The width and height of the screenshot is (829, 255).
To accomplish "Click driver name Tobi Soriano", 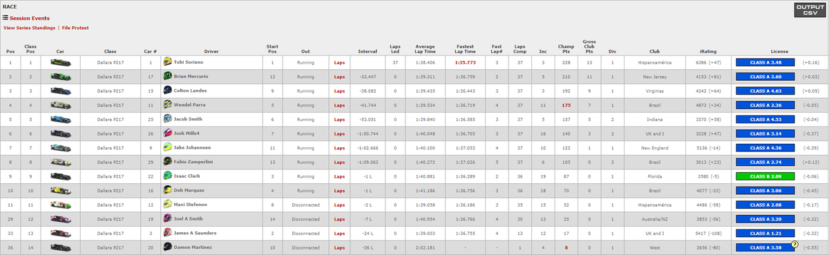I will [189, 62].
